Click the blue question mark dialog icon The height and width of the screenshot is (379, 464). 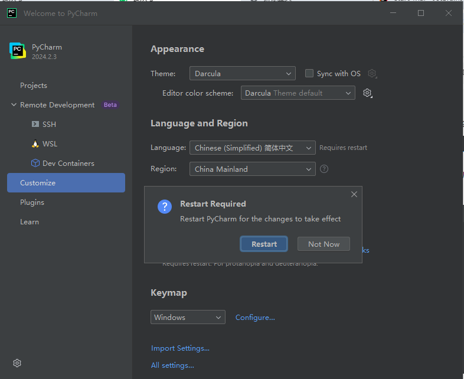(x=165, y=206)
